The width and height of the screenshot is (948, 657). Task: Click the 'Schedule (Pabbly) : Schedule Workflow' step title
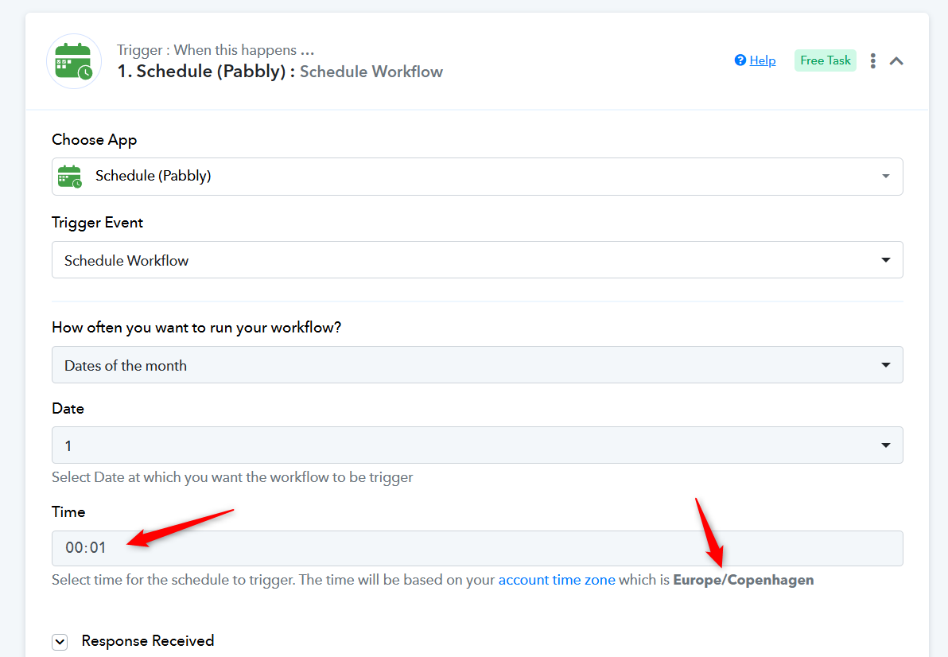click(x=280, y=72)
